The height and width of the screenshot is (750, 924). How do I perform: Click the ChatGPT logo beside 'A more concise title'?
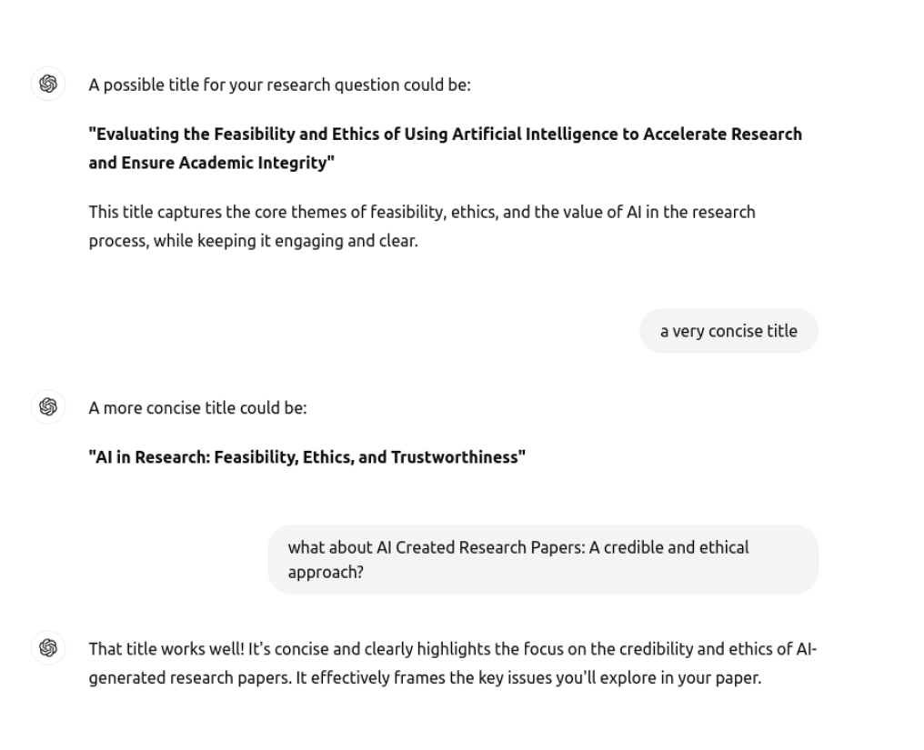[x=48, y=407]
